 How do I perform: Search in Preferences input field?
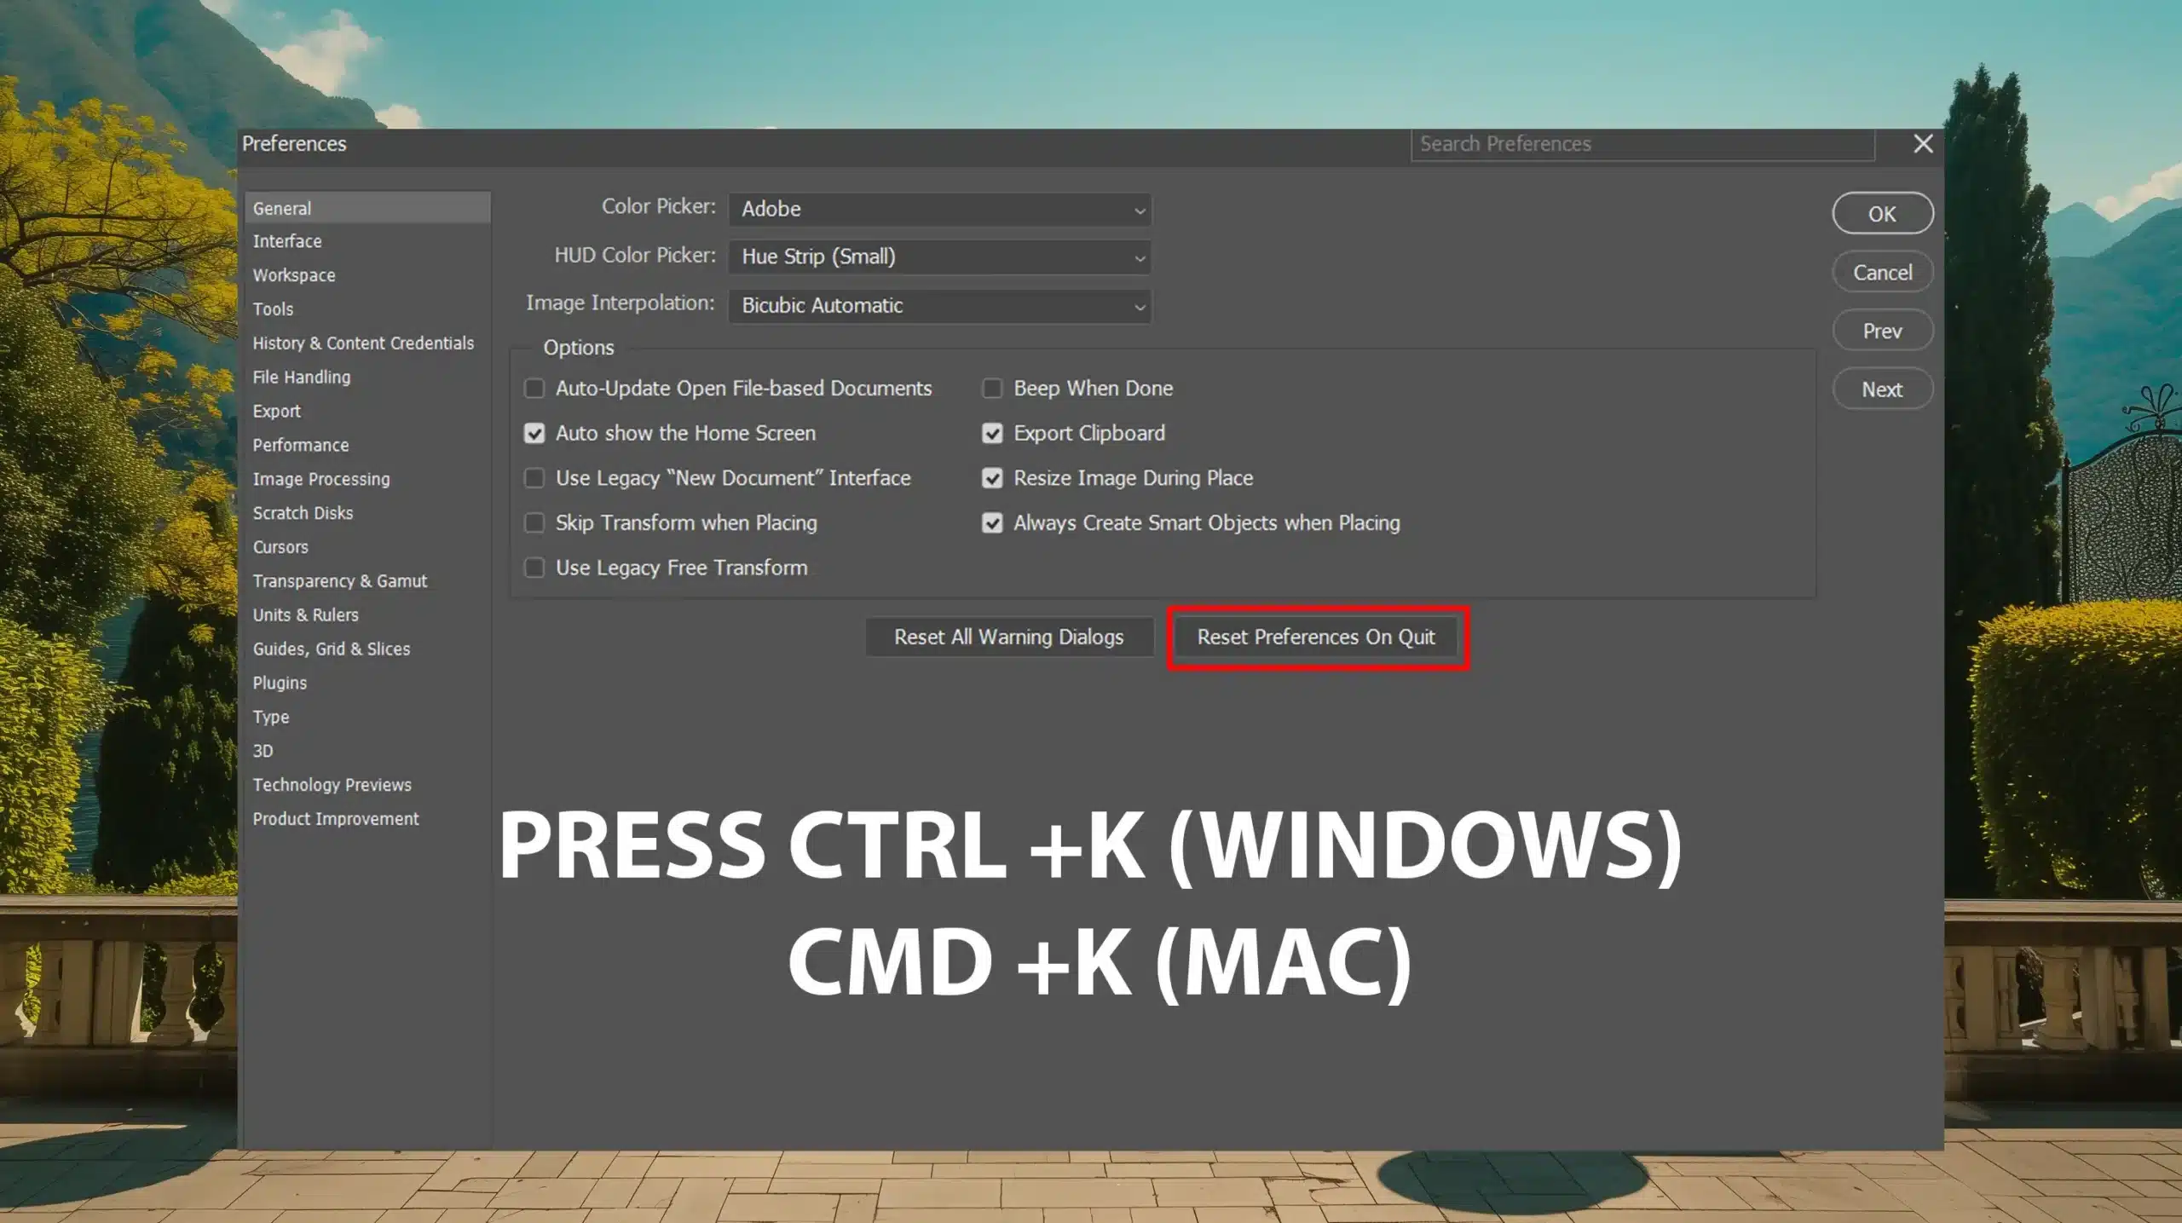click(x=1642, y=142)
